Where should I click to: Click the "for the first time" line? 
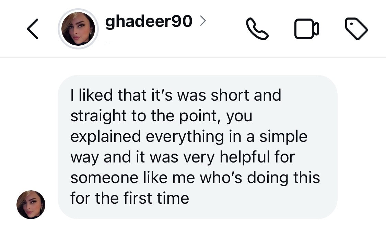point(130,198)
